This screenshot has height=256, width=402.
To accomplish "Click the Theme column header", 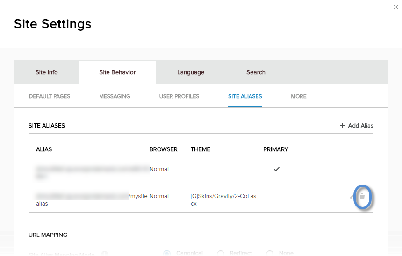I will coord(200,149).
